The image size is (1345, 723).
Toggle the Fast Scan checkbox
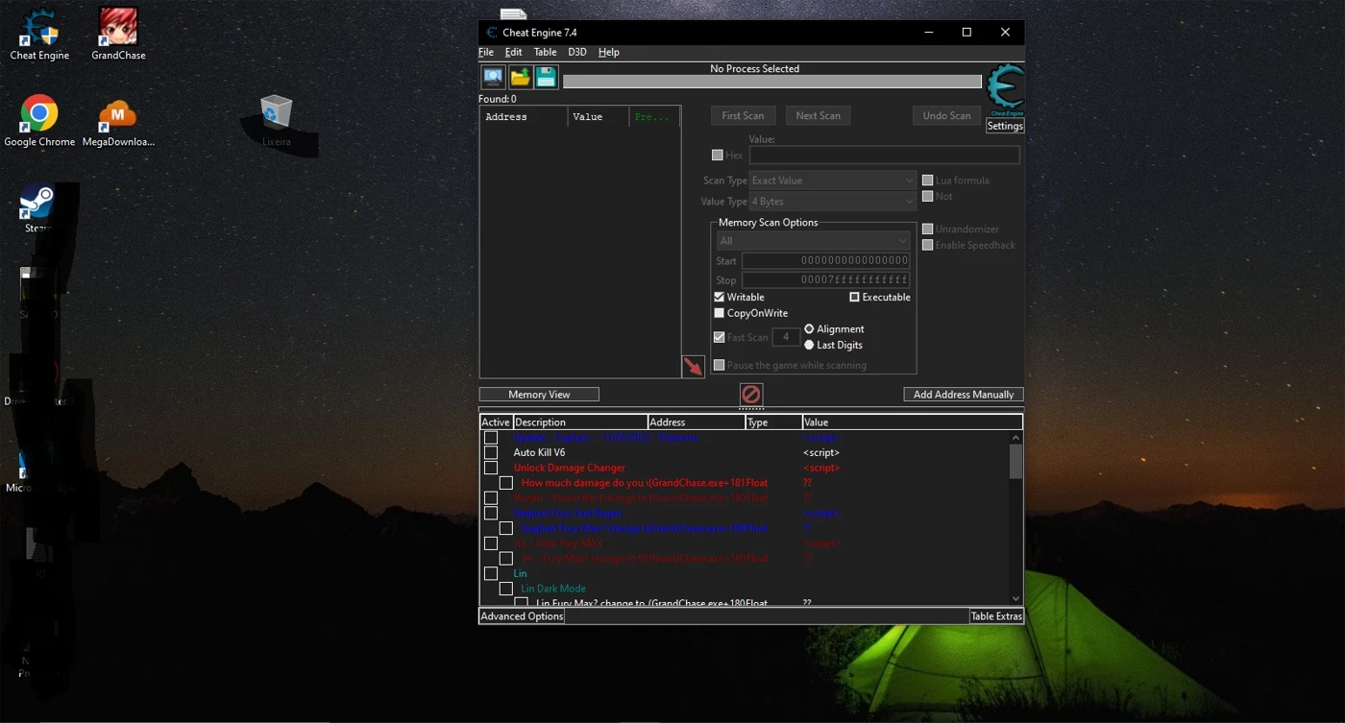tap(719, 337)
